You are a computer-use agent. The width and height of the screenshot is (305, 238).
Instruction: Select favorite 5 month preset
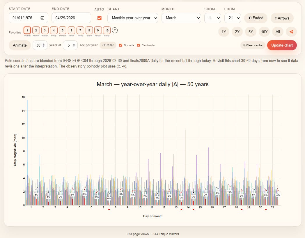63,30
